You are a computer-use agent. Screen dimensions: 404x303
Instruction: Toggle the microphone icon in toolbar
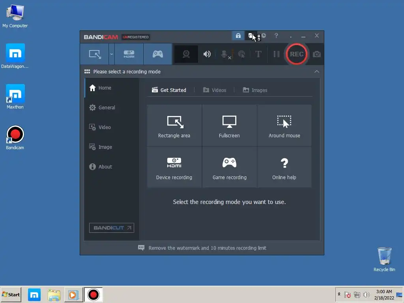click(x=224, y=54)
